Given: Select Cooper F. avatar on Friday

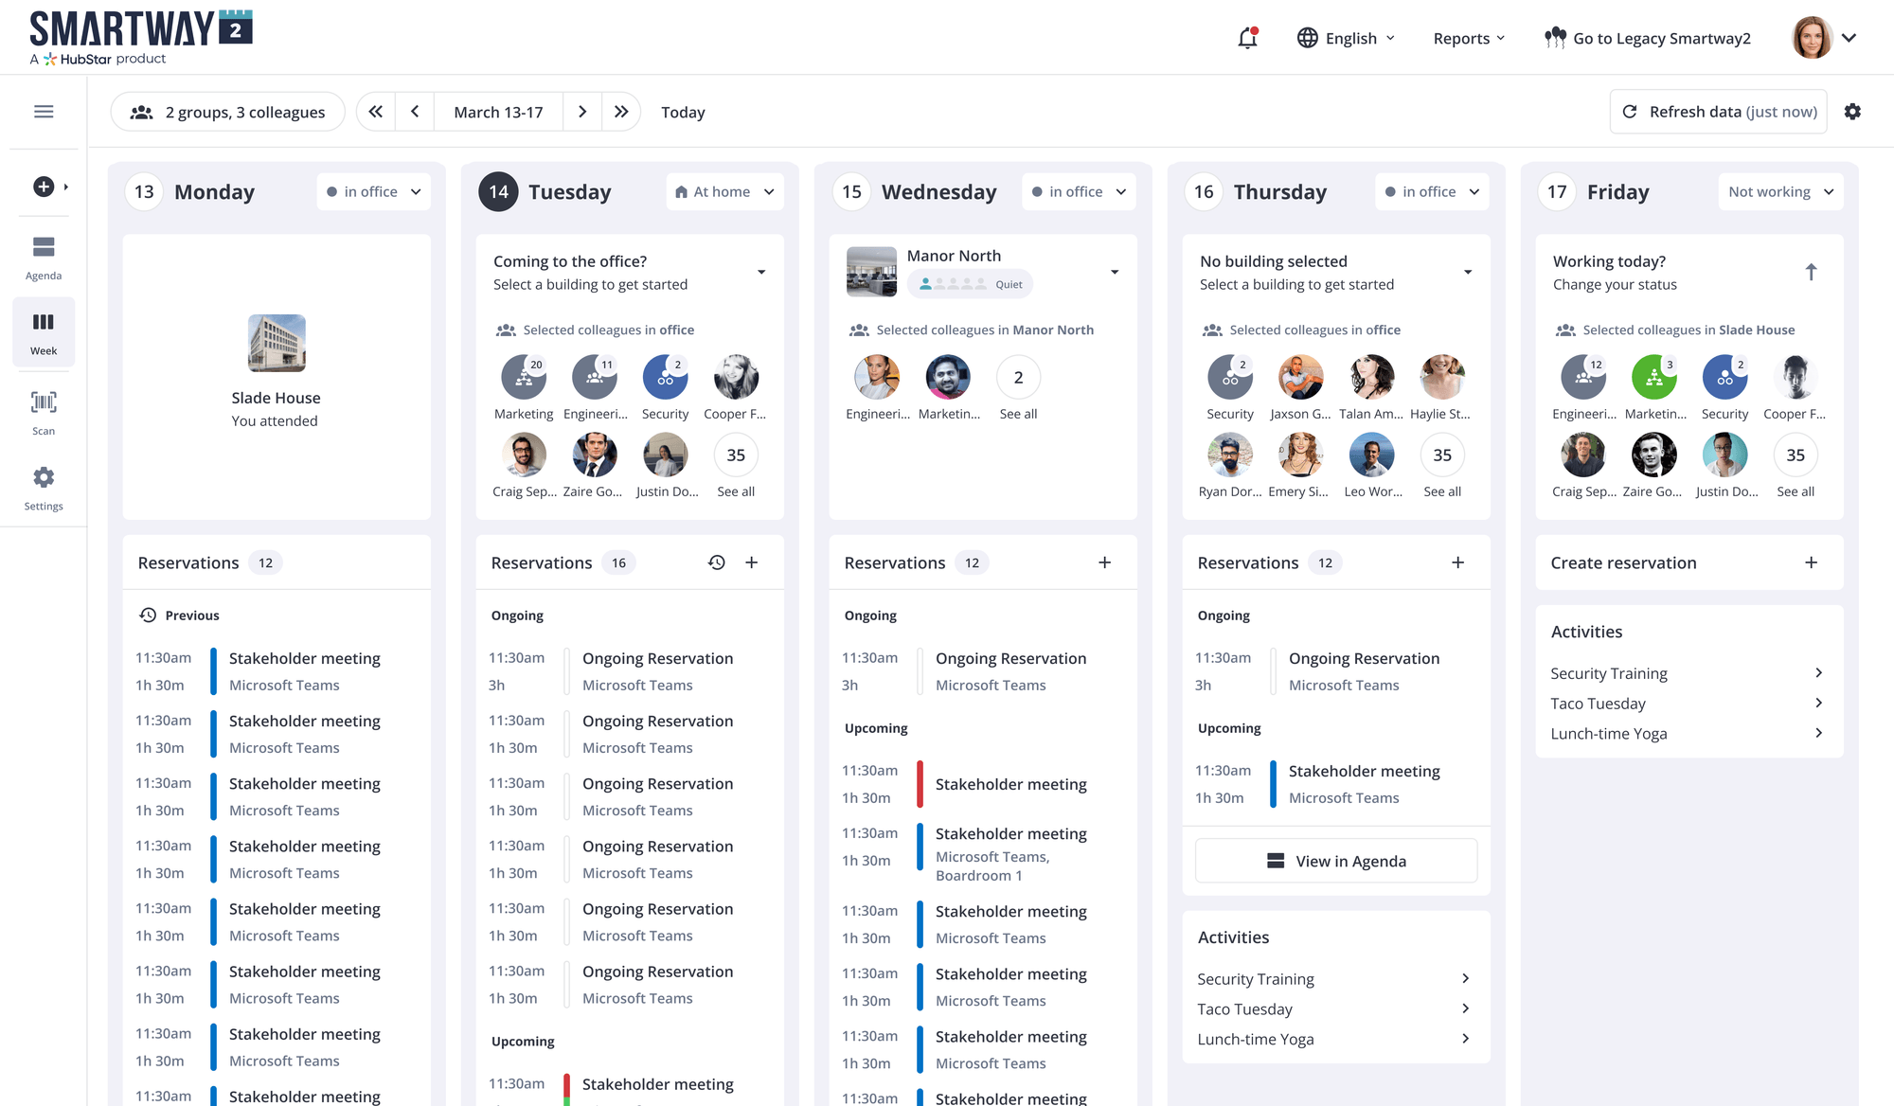Looking at the screenshot, I should click(x=1796, y=378).
